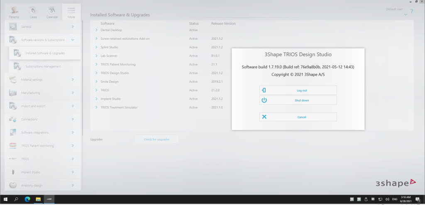This screenshot has height=205, width=425.
Task: Click the Manufacturing sidebar icon
Action: pos(13,93)
